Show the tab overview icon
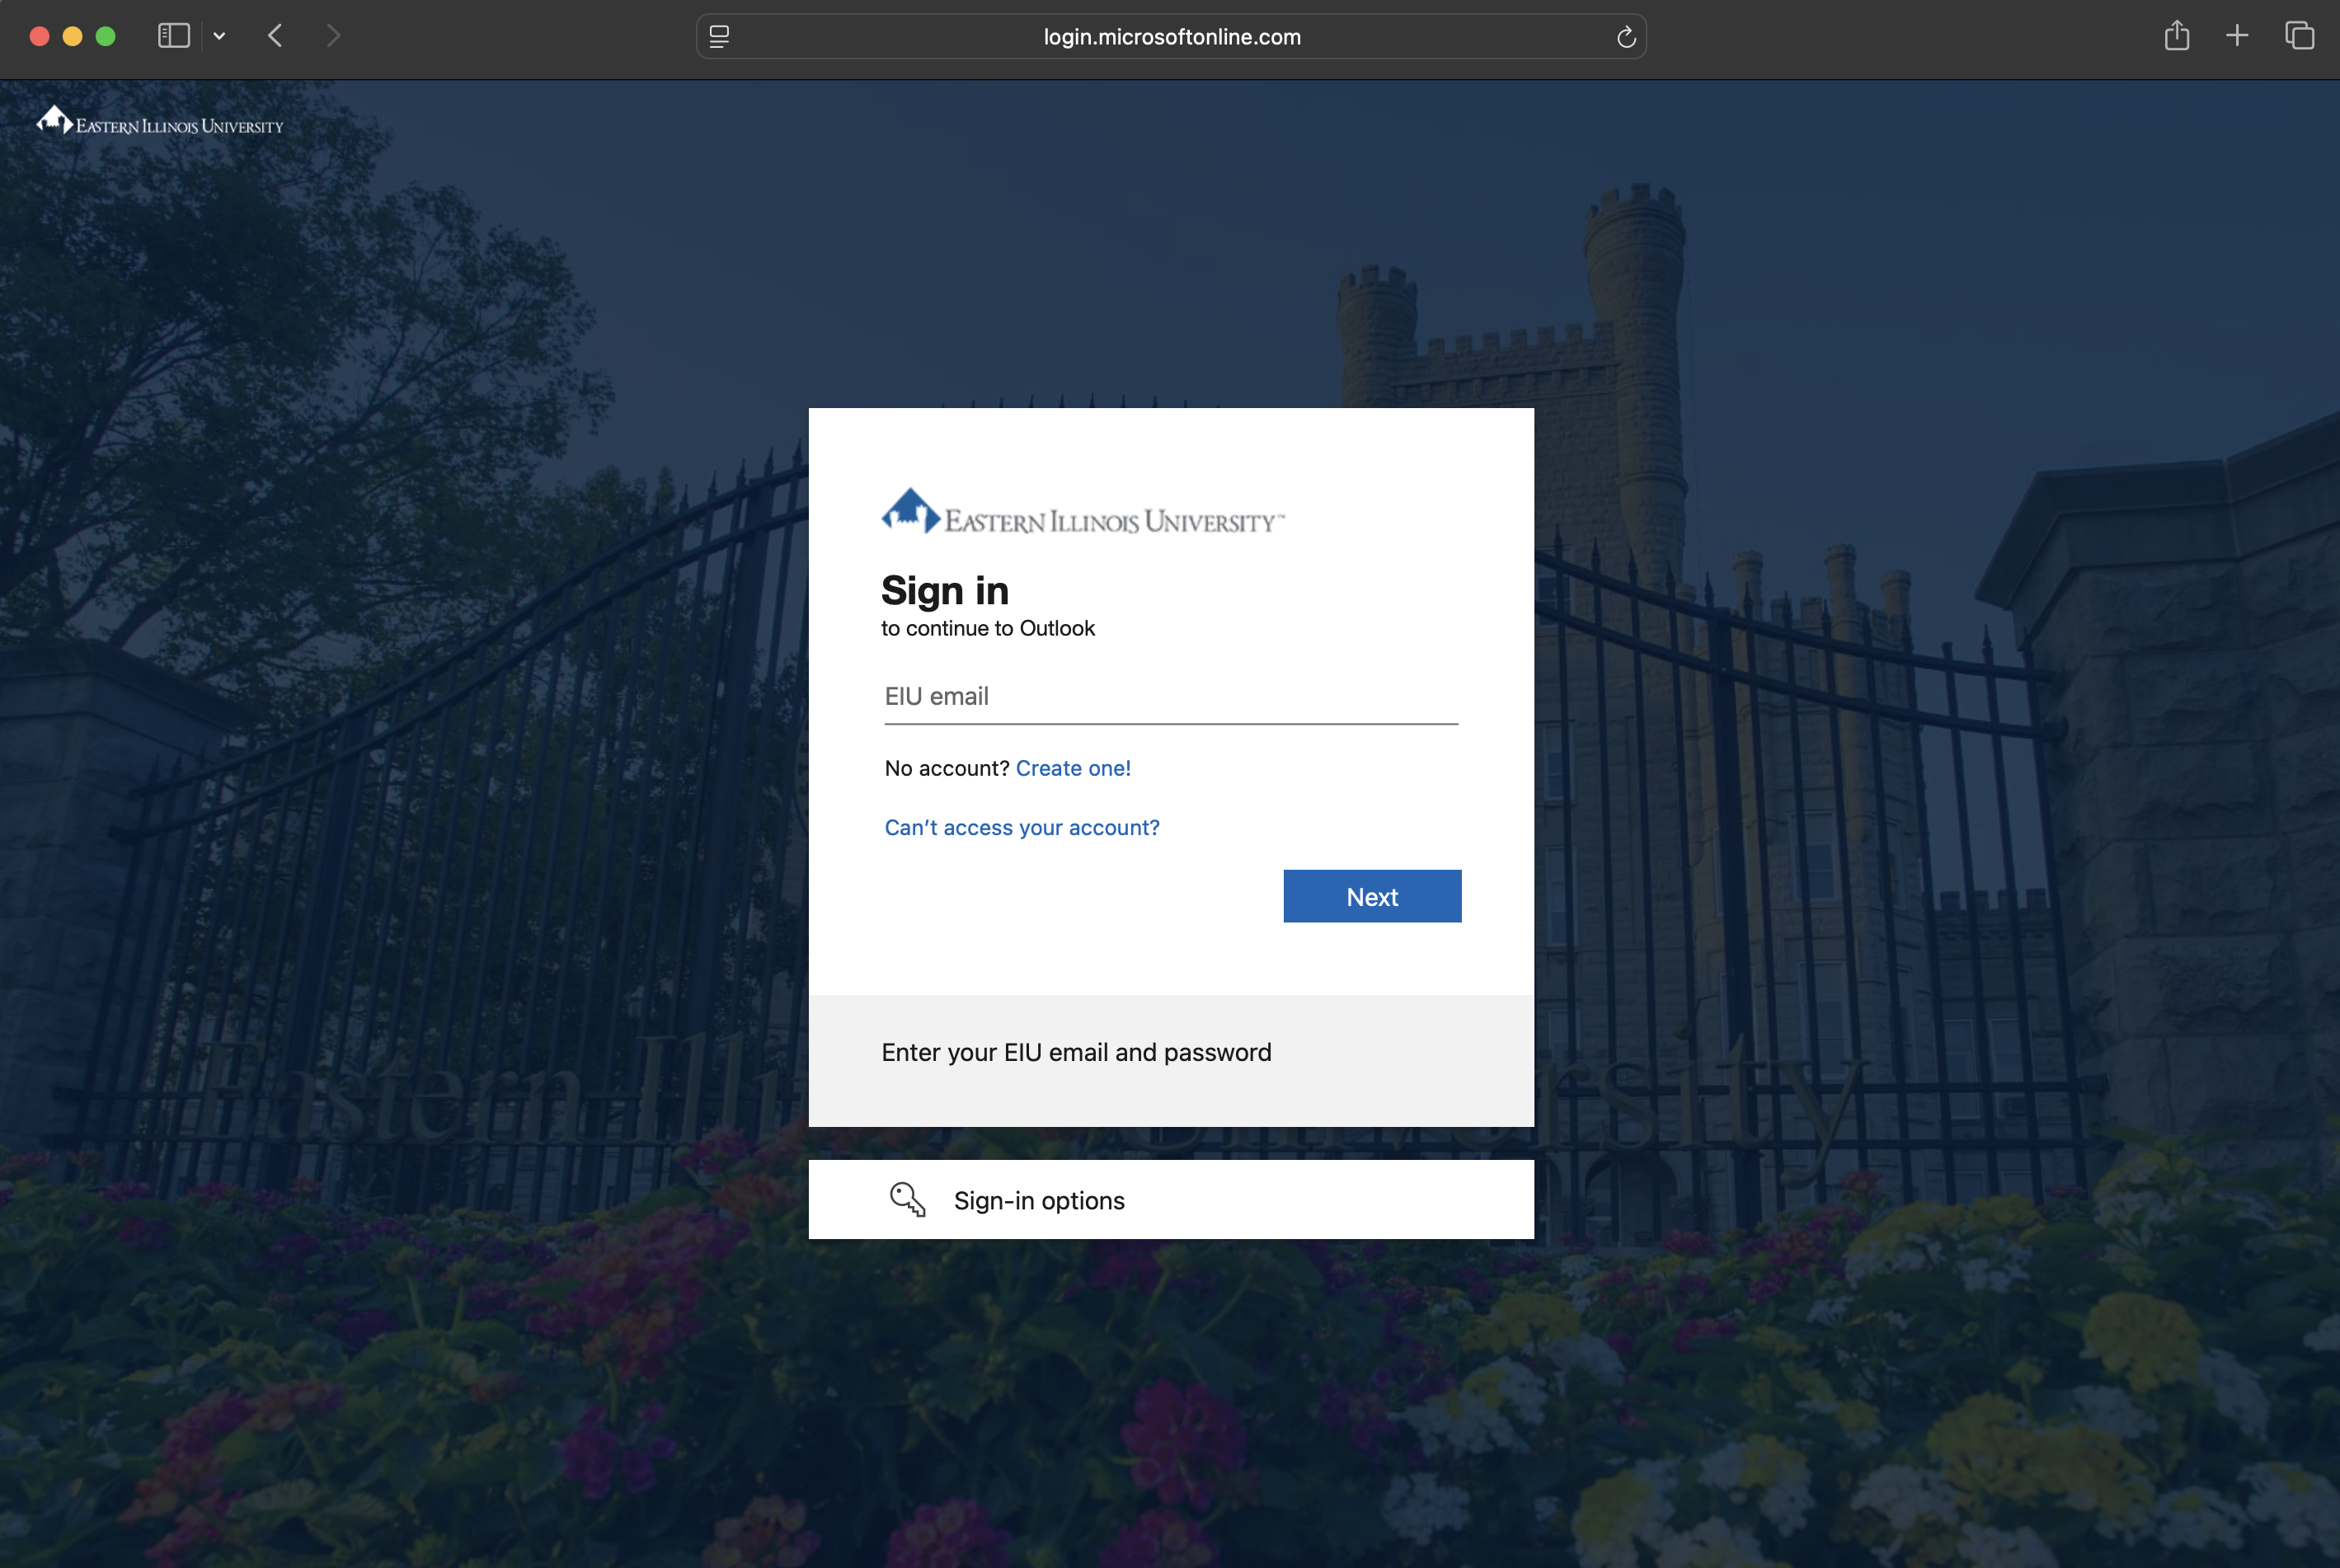This screenshot has width=2340, height=1568. coord(2299,36)
